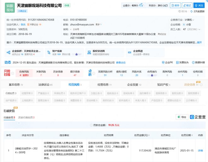
Task: Open 债务/债权 13
Action: pyautogui.click(x=121, y=73)
